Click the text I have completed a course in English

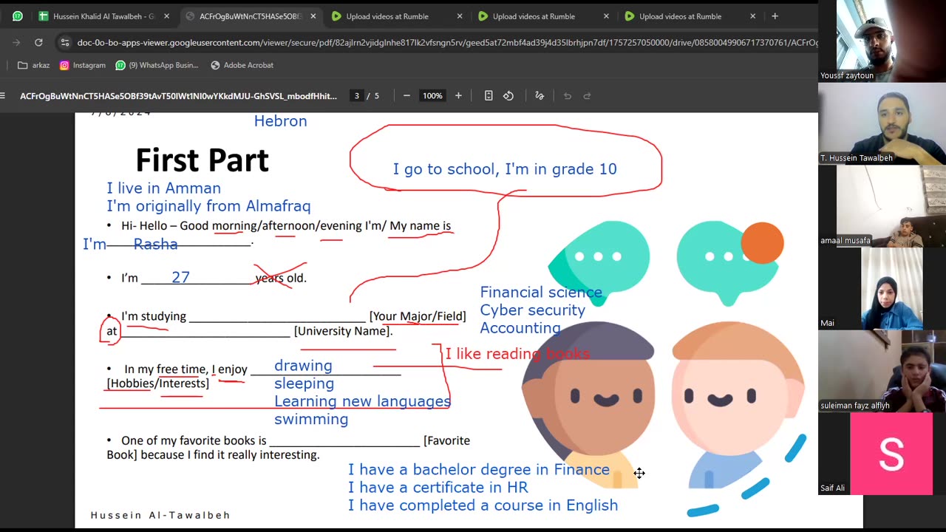pyautogui.click(x=483, y=505)
